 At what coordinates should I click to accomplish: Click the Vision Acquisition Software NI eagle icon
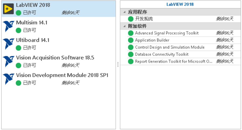pos(8,61)
